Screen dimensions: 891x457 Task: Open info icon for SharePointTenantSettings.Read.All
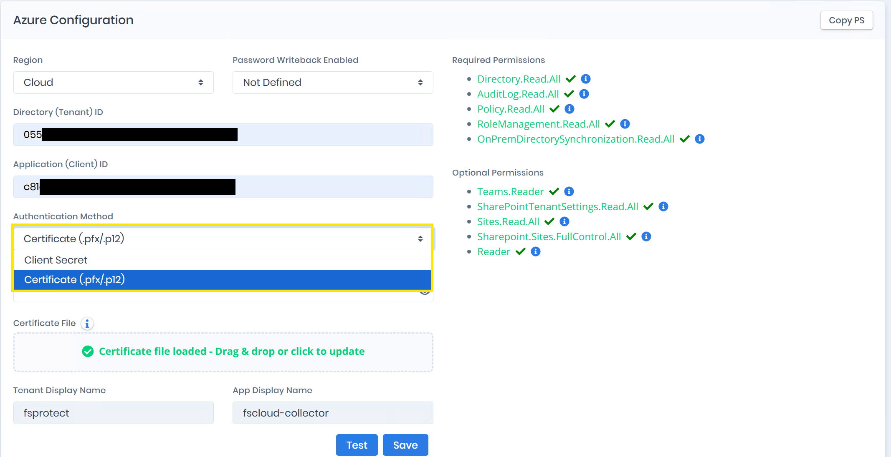[663, 206]
